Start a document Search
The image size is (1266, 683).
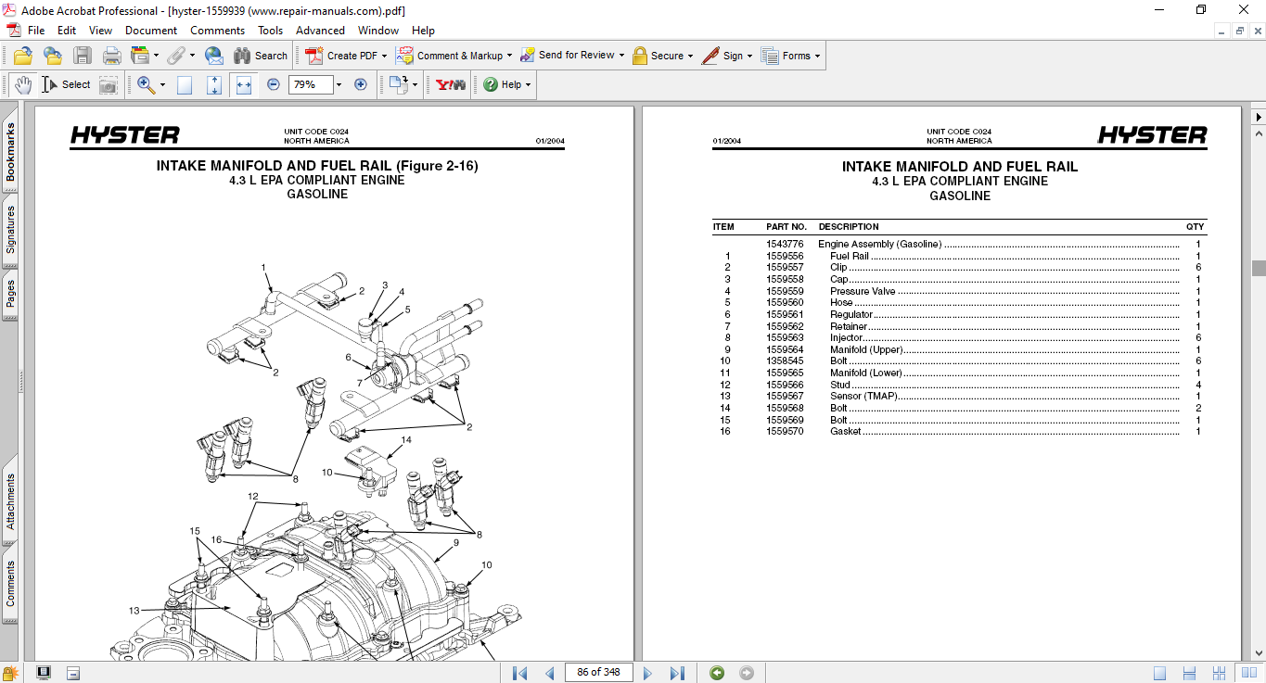coord(262,55)
